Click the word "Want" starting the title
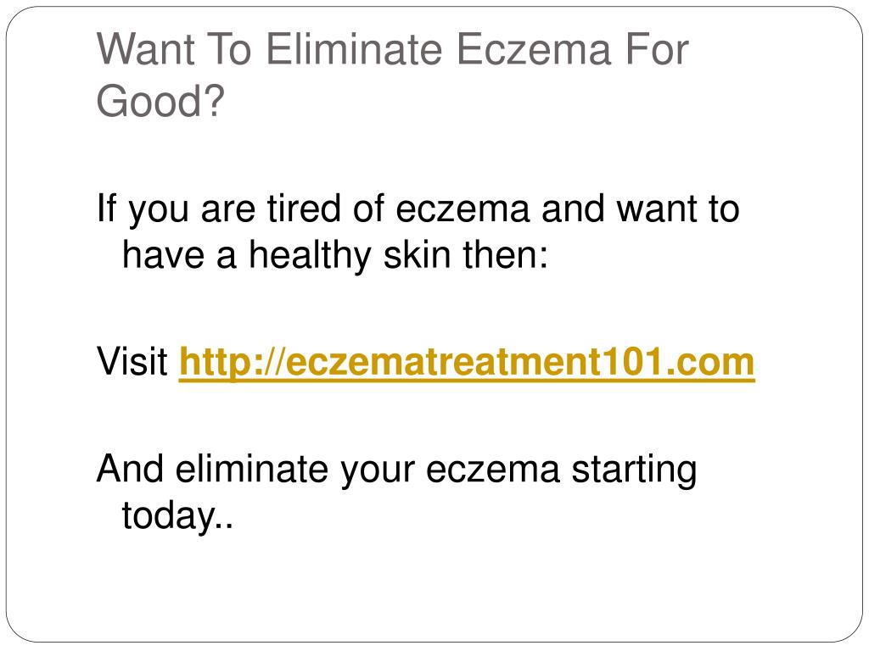 pos(146,49)
